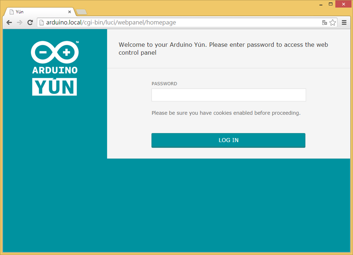
Task: Open a new browser tab
Action: coord(81,12)
